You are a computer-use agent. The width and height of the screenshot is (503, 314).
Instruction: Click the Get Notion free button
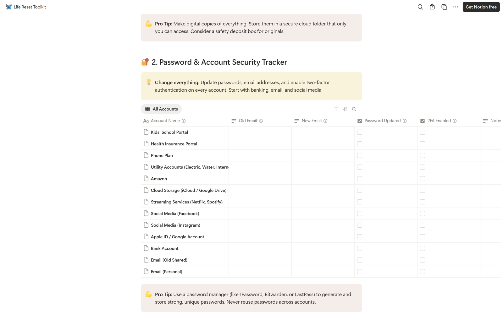tap(481, 7)
